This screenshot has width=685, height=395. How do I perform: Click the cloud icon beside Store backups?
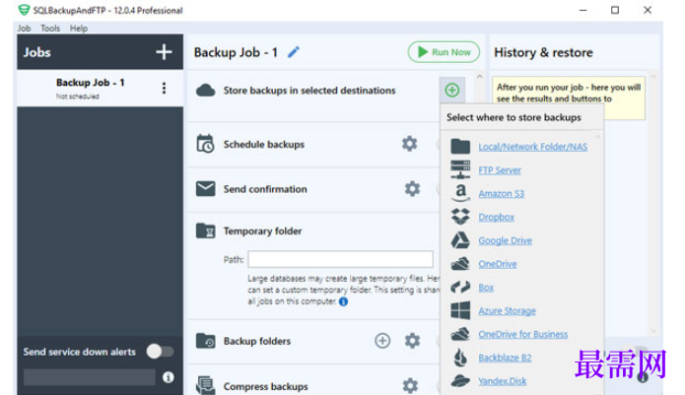pyautogui.click(x=205, y=91)
